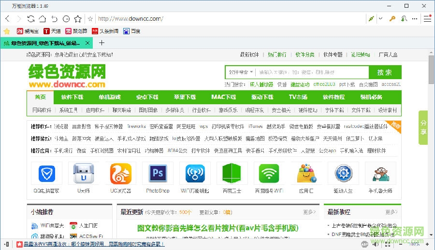This screenshot has width=435, height=250.
Task: Click the PhotoShop Ps icon
Action: click(x=158, y=173)
